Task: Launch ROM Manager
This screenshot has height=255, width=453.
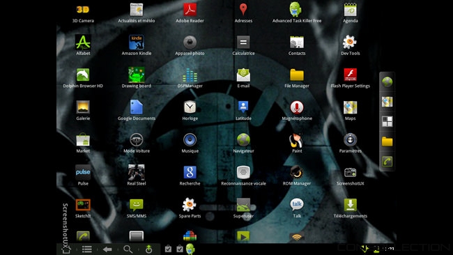Action: [297, 176]
